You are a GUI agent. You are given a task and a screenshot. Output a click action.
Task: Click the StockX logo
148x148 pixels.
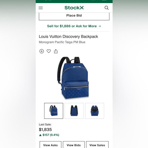pyautogui.click(x=74, y=8)
